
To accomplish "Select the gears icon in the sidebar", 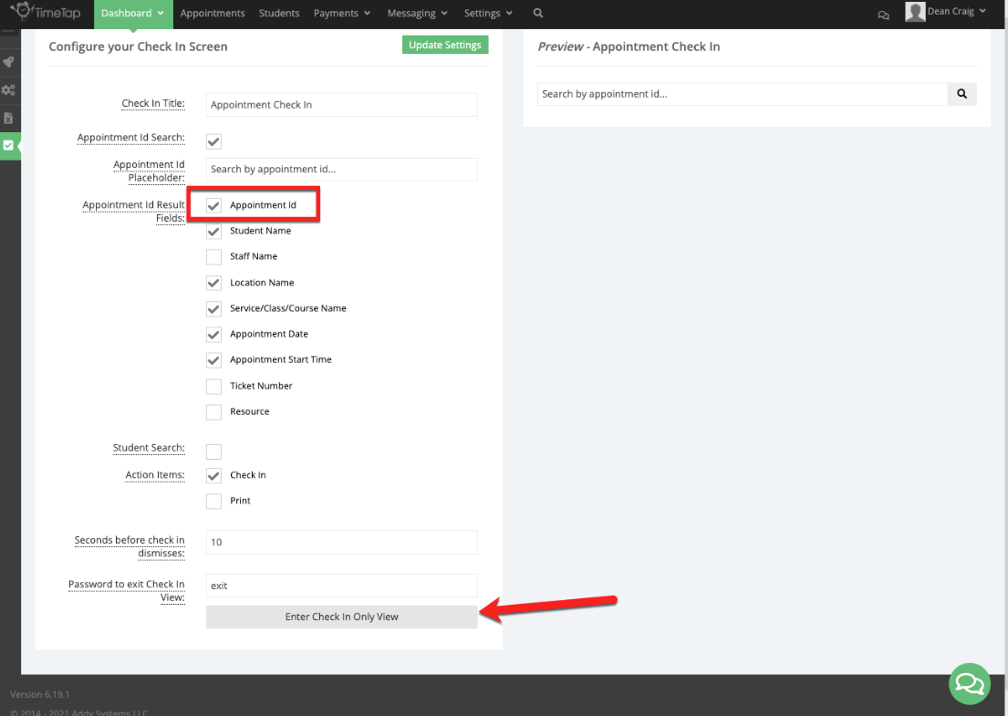I will point(9,90).
